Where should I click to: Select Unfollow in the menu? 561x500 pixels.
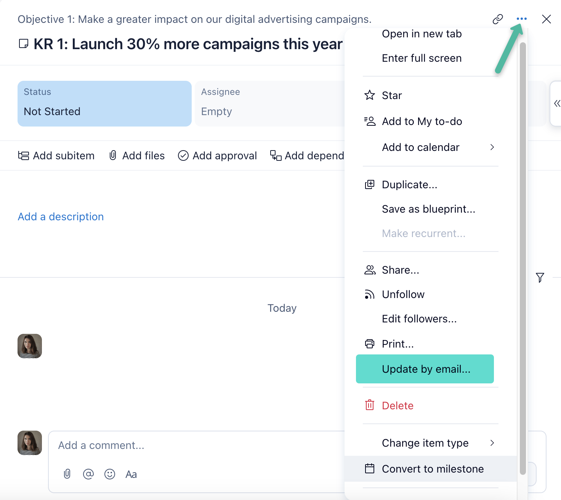tap(403, 294)
